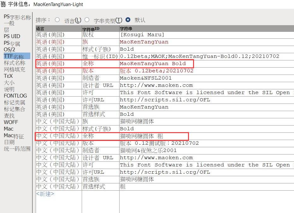Click the Chinese 许可 license text cell
Viewport: 294px width, 213px height.
click(207, 165)
